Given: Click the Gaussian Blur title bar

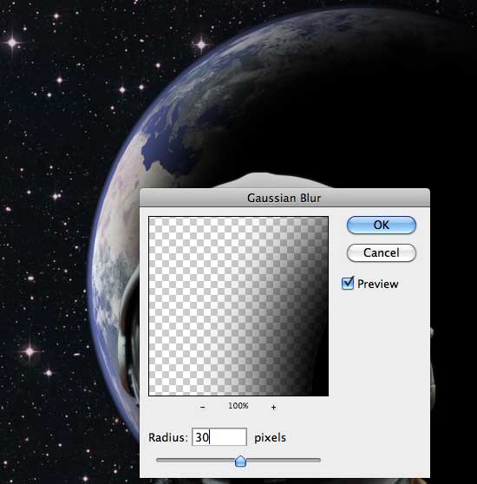Looking at the screenshot, I should [284, 198].
